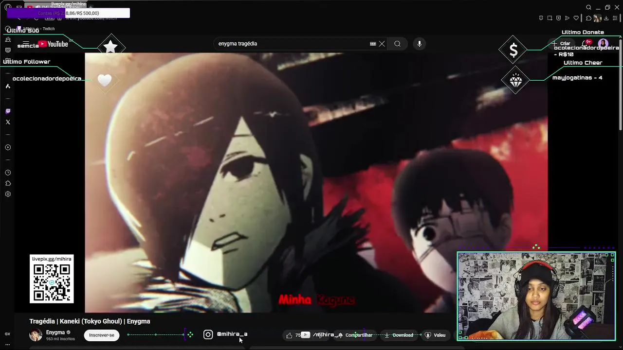Click the Valeu thanks button

click(436, 335)
